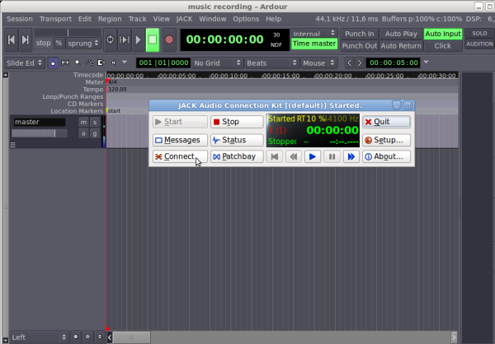
Task: Jump to session start in Ardour transport
Action: [11, 40]
